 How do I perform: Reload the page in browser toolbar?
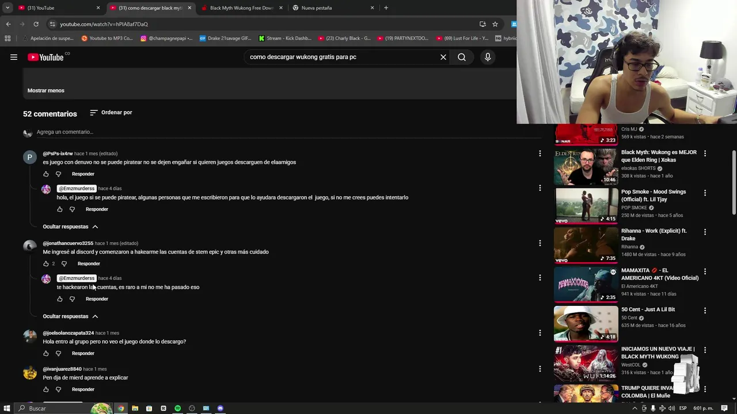pos(36,24)
